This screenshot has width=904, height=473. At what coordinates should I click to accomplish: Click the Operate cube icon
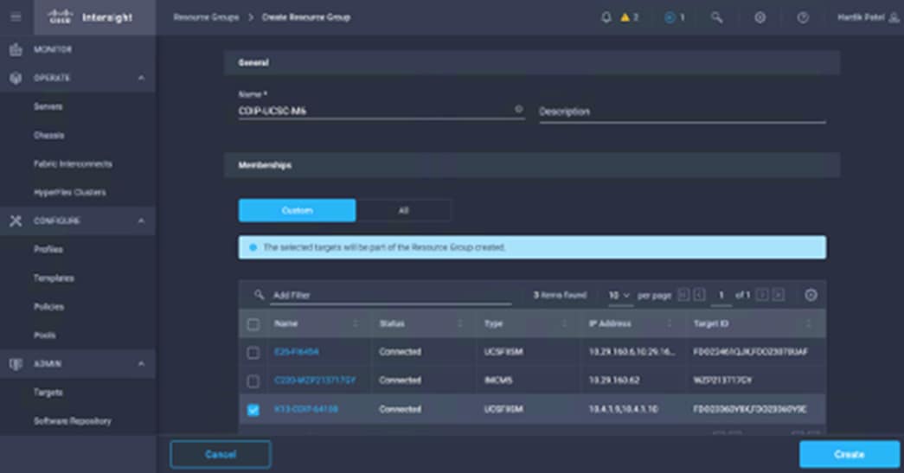16,78
